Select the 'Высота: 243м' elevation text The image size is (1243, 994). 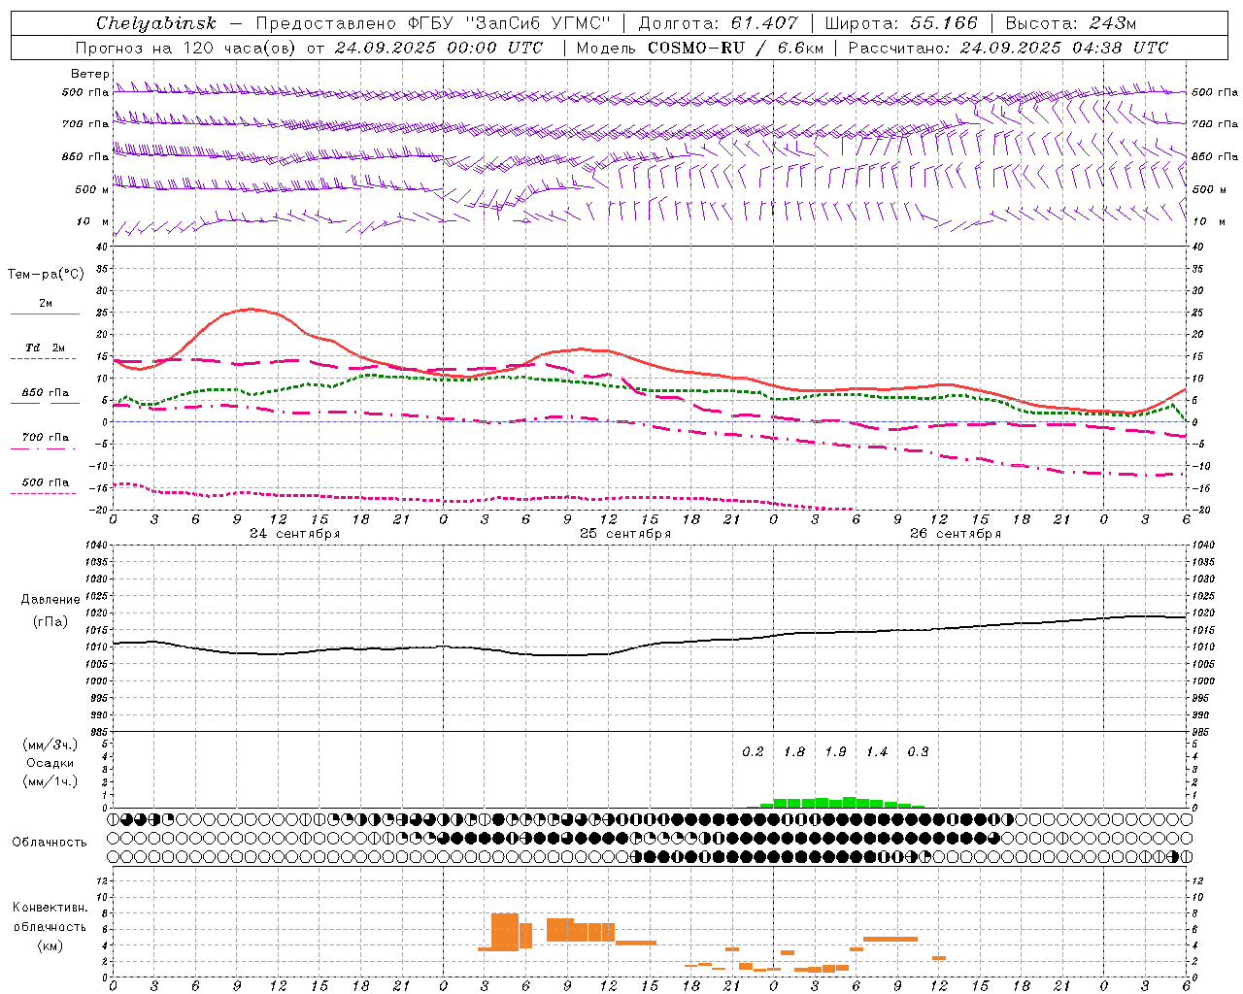point(1071,23)
